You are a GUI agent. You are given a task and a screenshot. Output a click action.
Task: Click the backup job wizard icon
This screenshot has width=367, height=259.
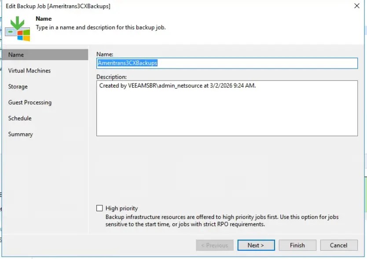click(x=18, y=29)
